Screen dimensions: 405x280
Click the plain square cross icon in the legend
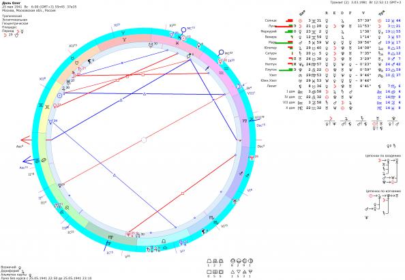(x=209, y=272)
